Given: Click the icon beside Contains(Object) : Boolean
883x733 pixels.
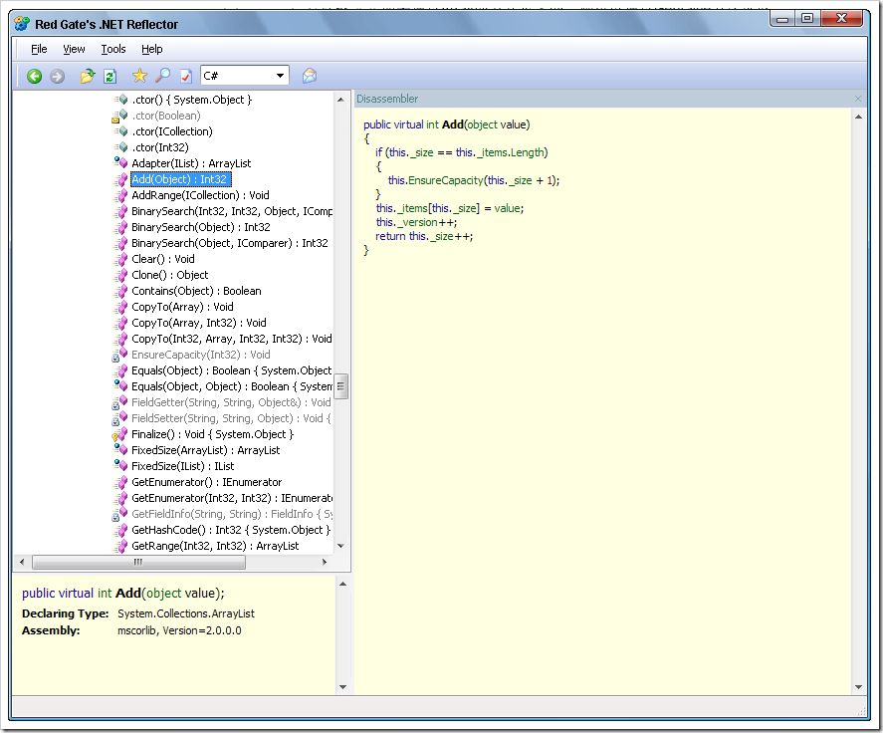Looking at the screenshot, I should (120, 291).
